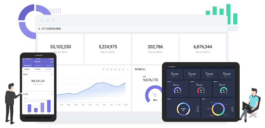Expand the middle filter dropdown on phone
This screenshot has width=265, height=128.
click(38, 69)
